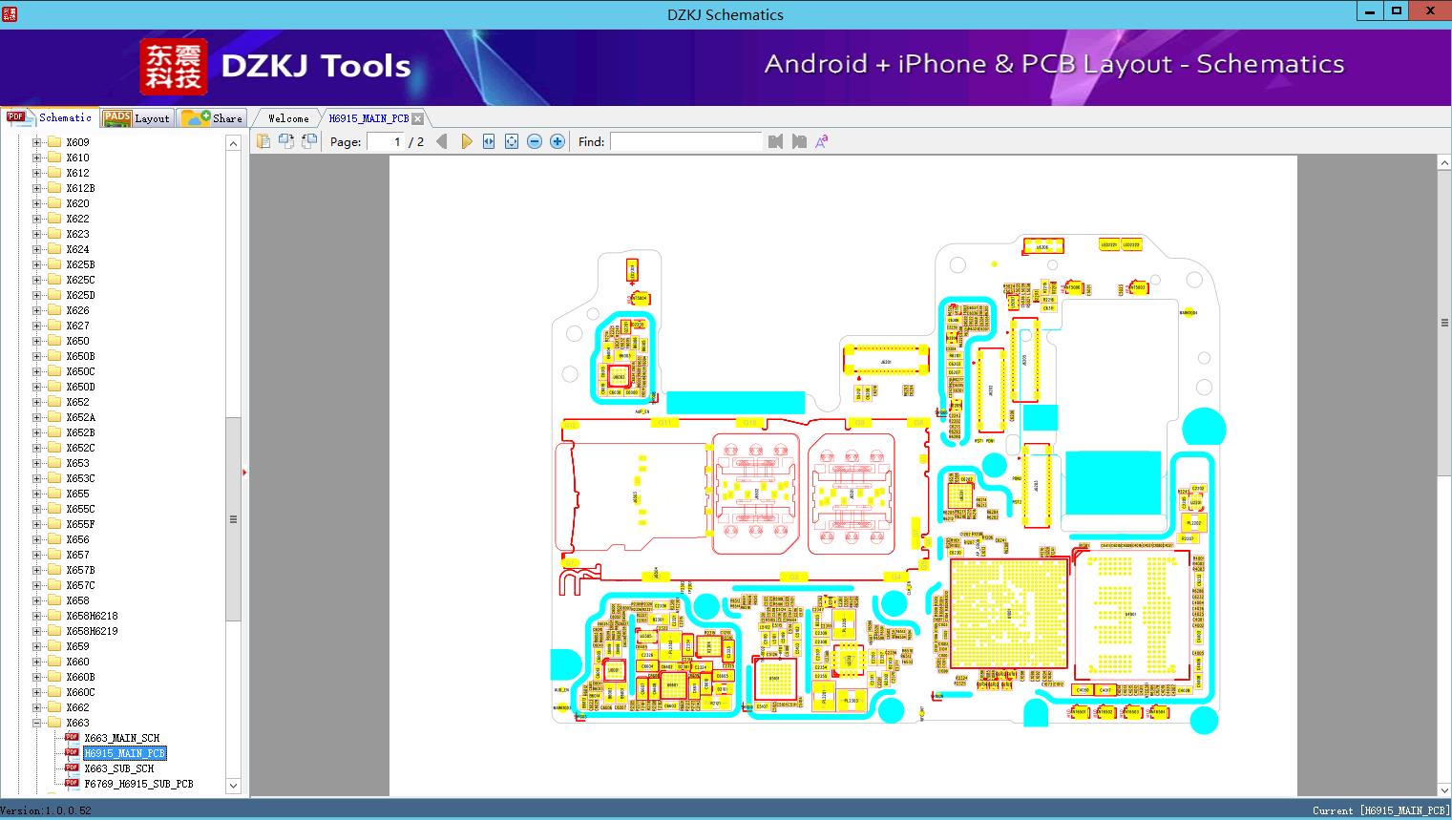
Task: Expand the X650 folder
Action: click(x=36, y=341)
